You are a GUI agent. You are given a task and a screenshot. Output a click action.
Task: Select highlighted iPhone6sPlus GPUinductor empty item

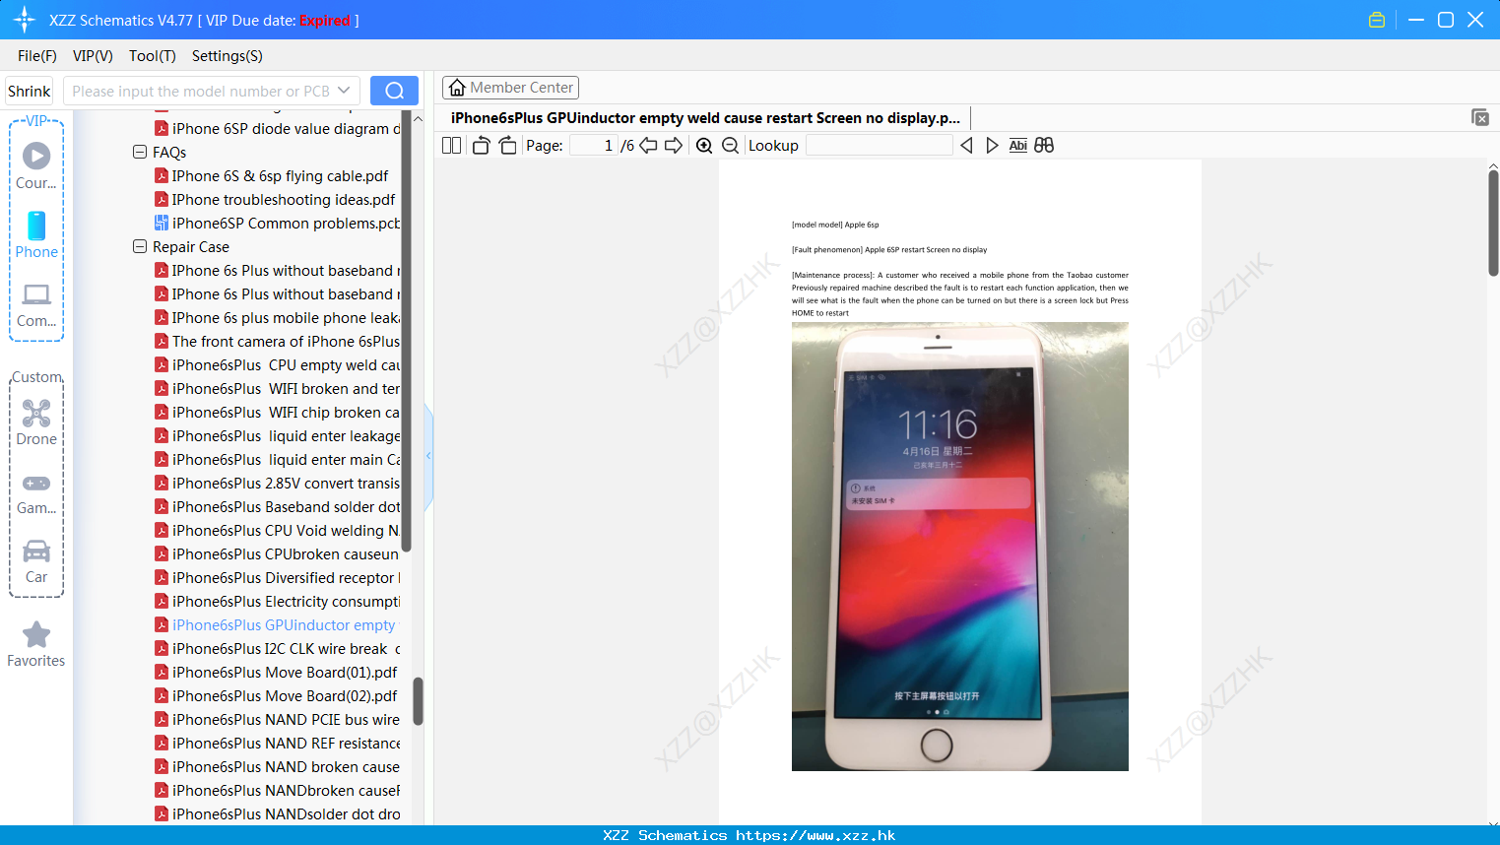tap(277, 625)
